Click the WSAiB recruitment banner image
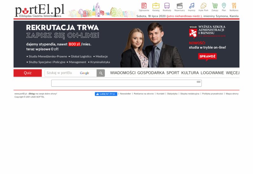The width and height of the screenshot is (253, 174). tap(126, 44)
